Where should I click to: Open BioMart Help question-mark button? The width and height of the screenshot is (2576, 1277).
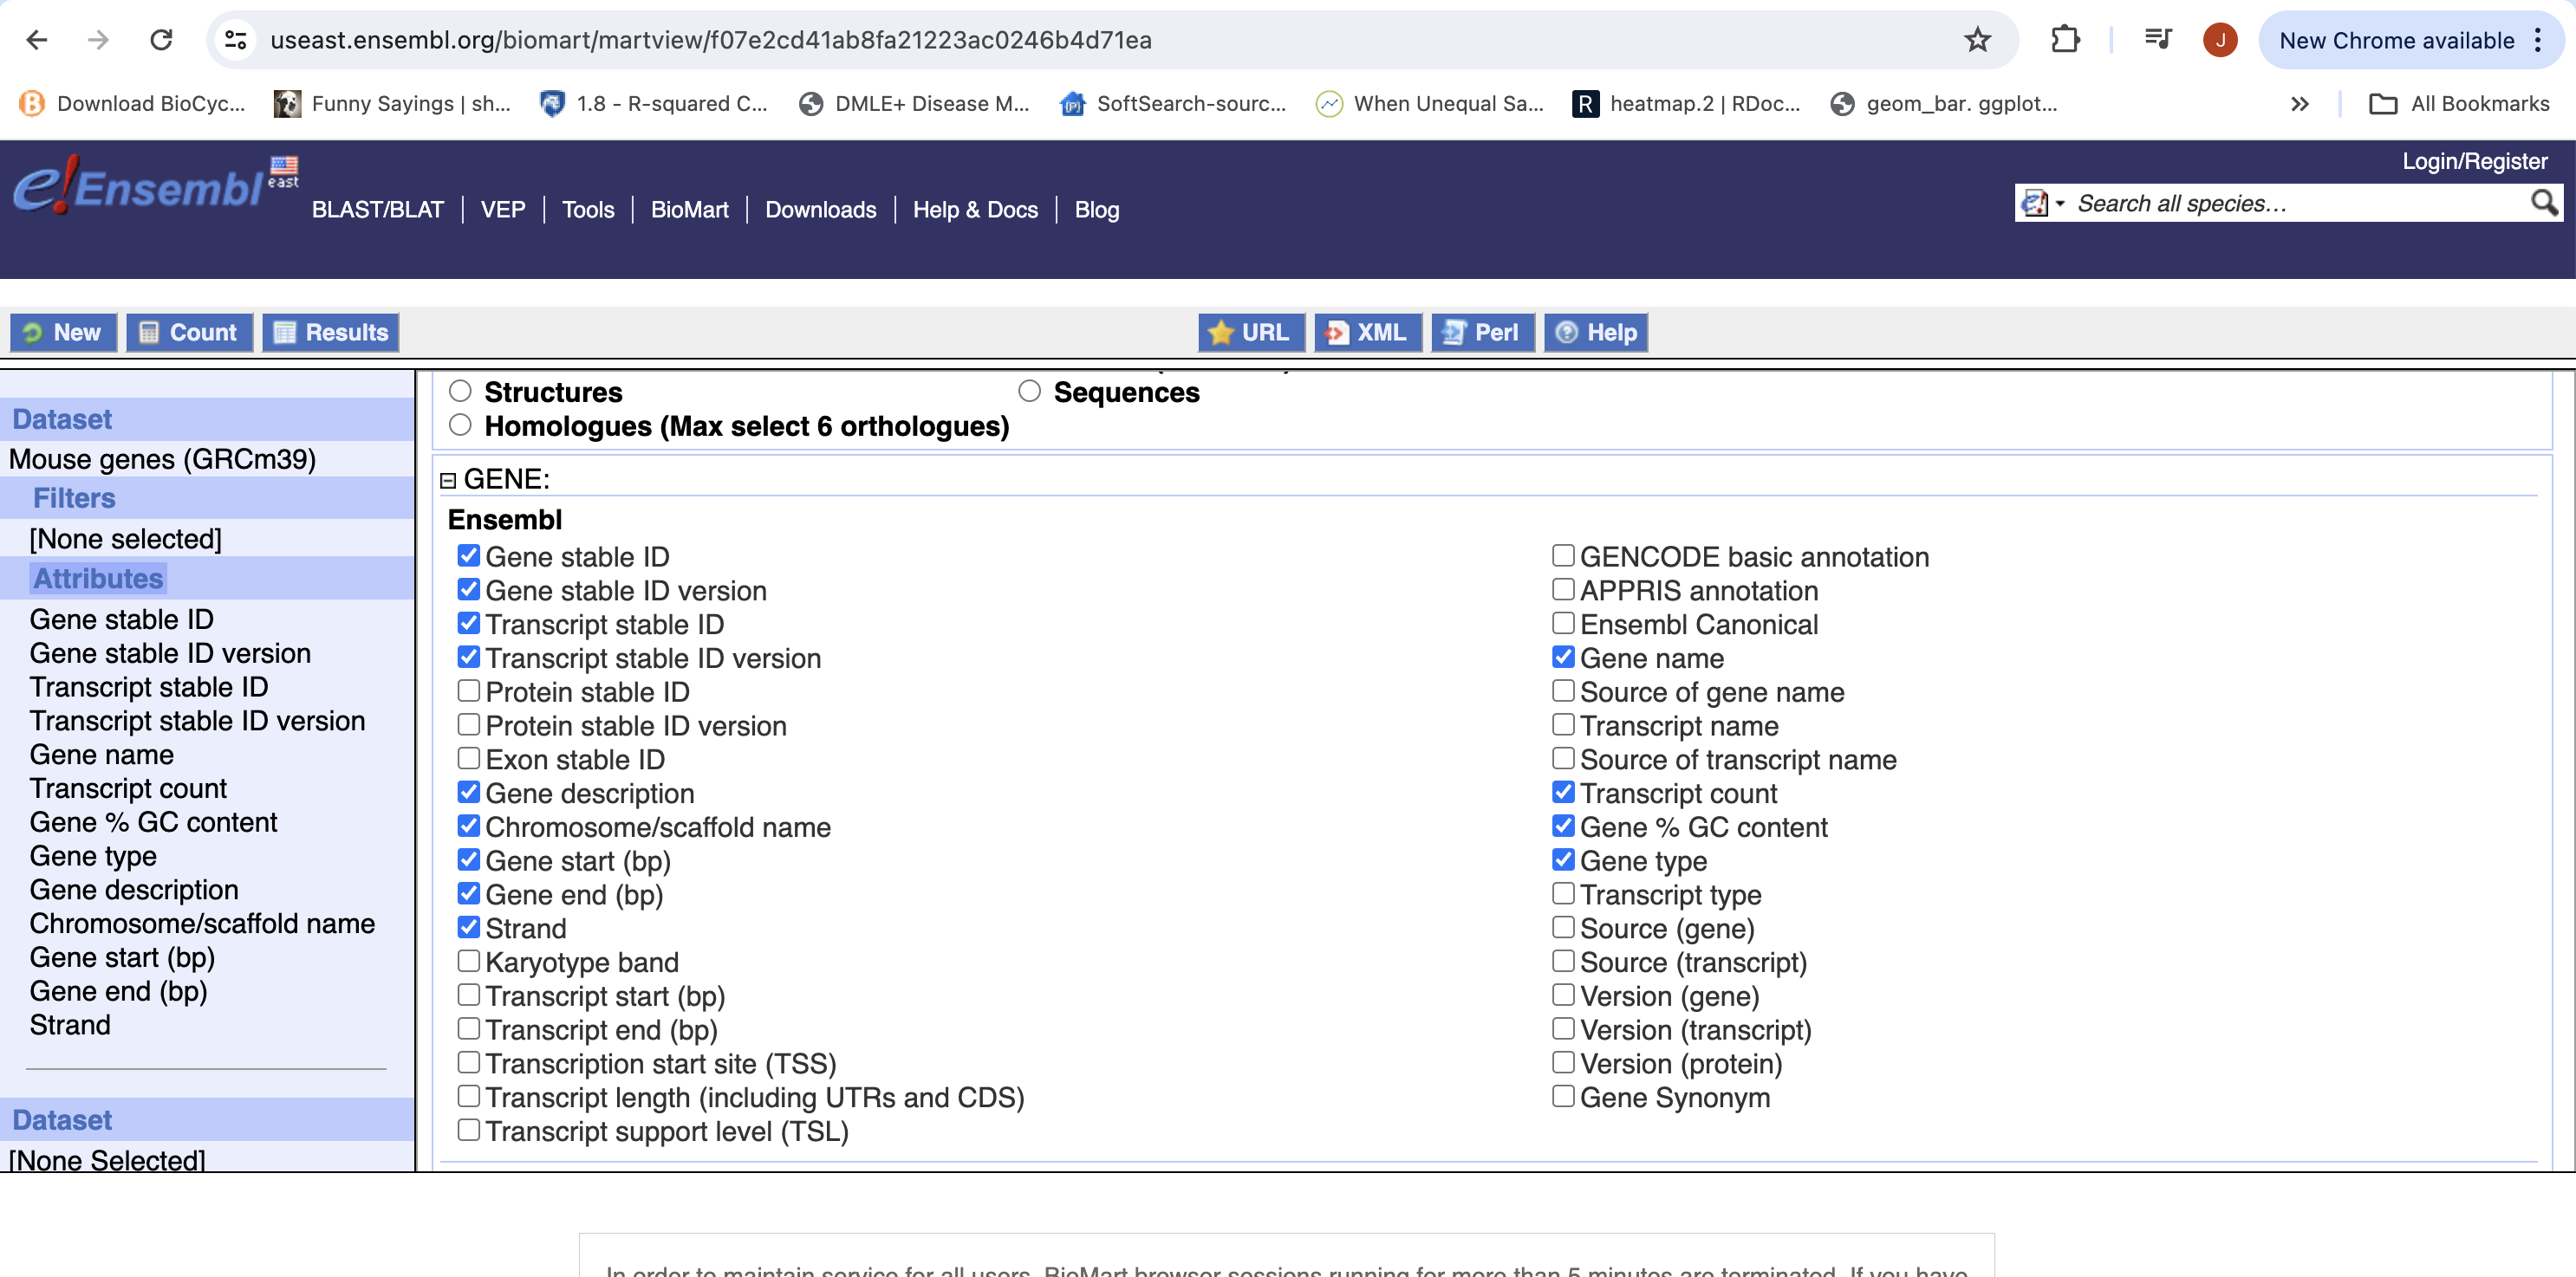tap(1596, 333)
